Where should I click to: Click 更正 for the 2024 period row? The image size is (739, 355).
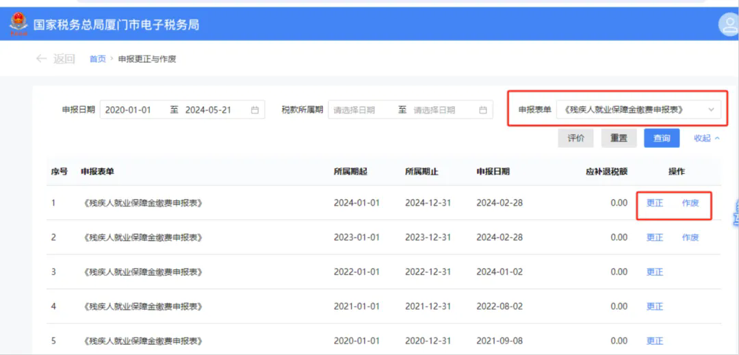655,203
